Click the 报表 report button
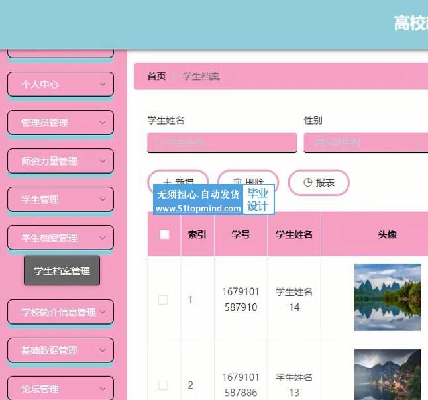Viewport: 428px width, 400px height. (319, 183)
